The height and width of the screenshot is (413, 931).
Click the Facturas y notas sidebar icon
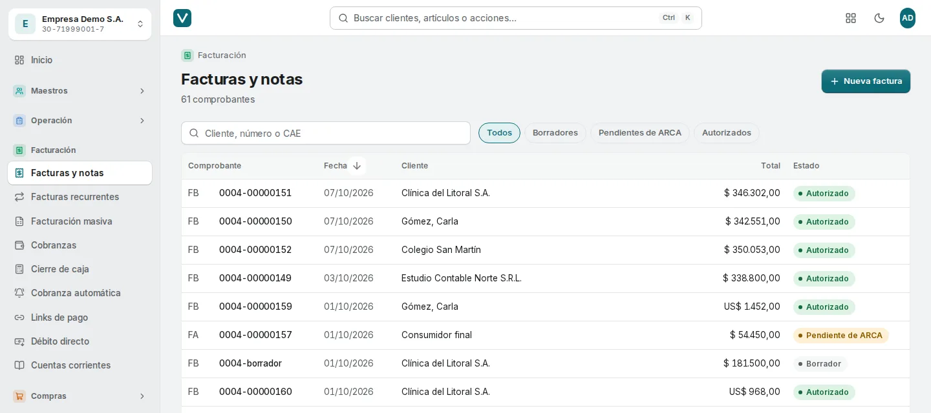19,173
